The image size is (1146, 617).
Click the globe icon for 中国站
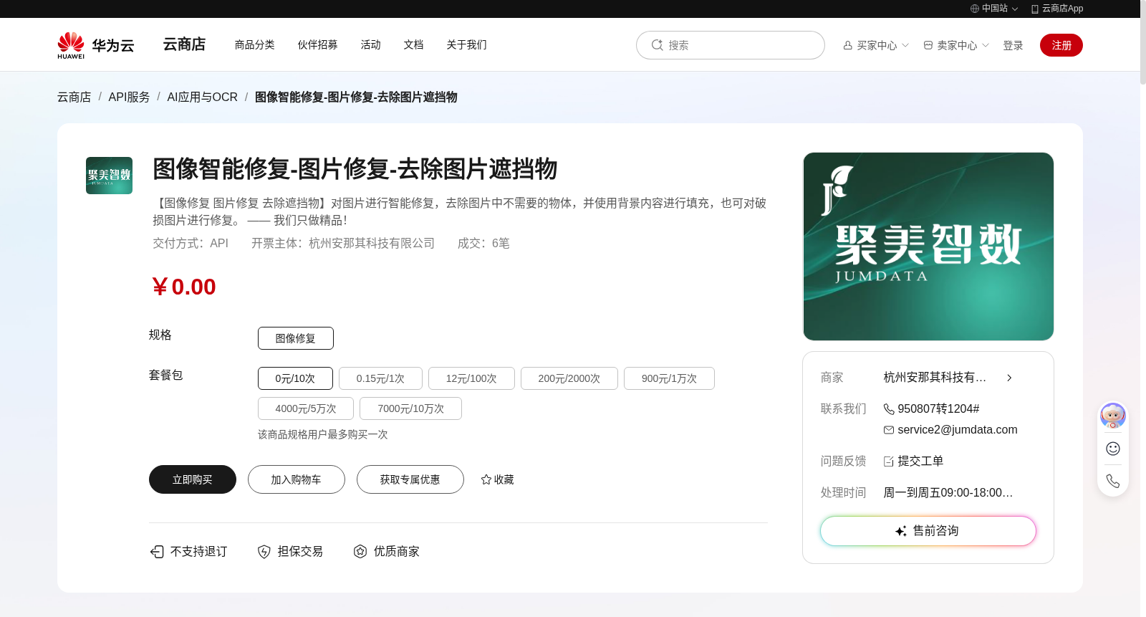pyautogui.click(x=975, y=9)
